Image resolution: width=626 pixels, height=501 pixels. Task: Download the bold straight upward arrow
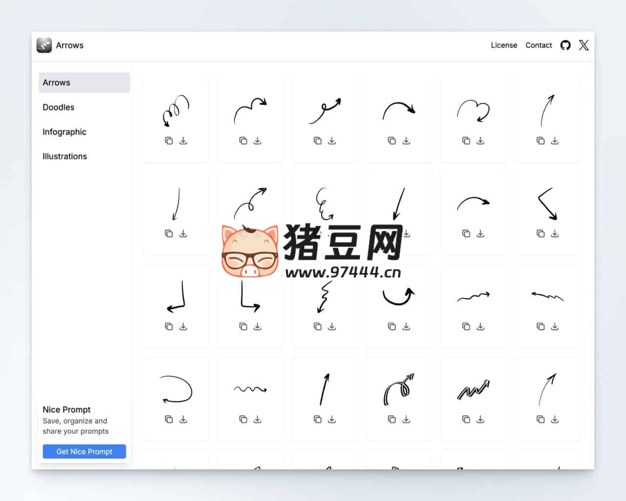332,419
